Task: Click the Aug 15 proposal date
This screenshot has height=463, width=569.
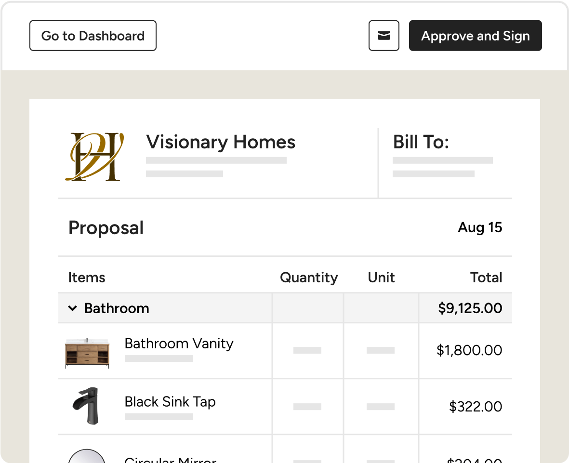Action: [480, 227]
